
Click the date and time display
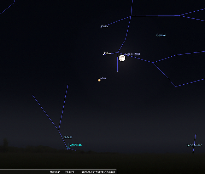[99, 172]
